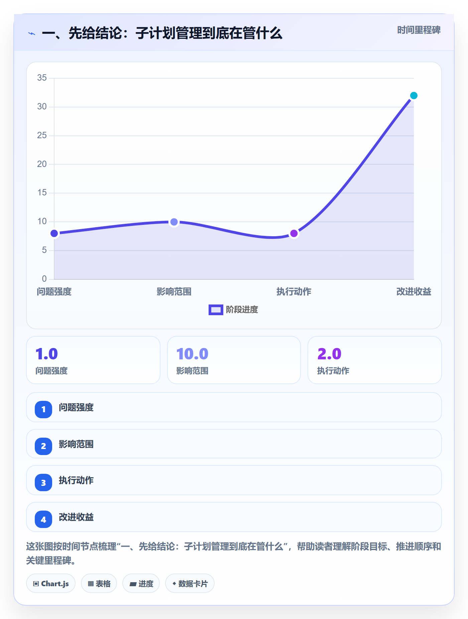This screenshot has width=468, height=619.
Task: Open the Chart.js tag
Action: click(x=51, y=584)
